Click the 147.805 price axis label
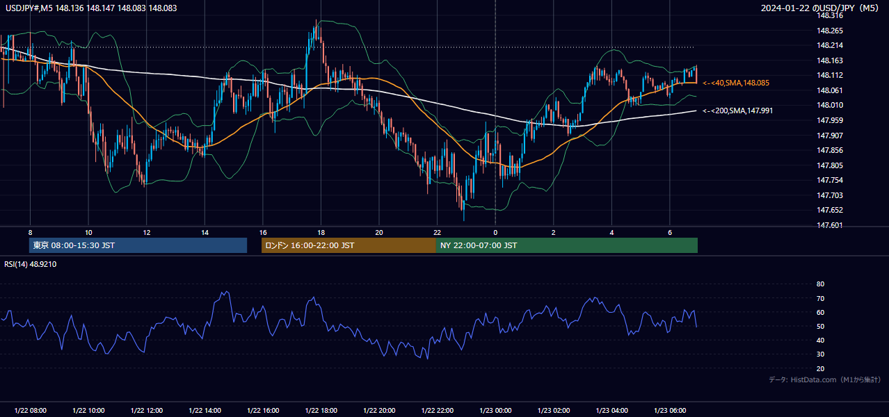The image size is (889, 417). pyautogui.click(x=831, y=165)
